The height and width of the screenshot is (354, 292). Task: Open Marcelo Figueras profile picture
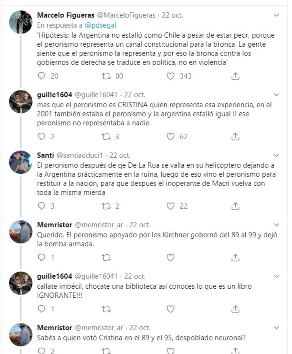21,22
